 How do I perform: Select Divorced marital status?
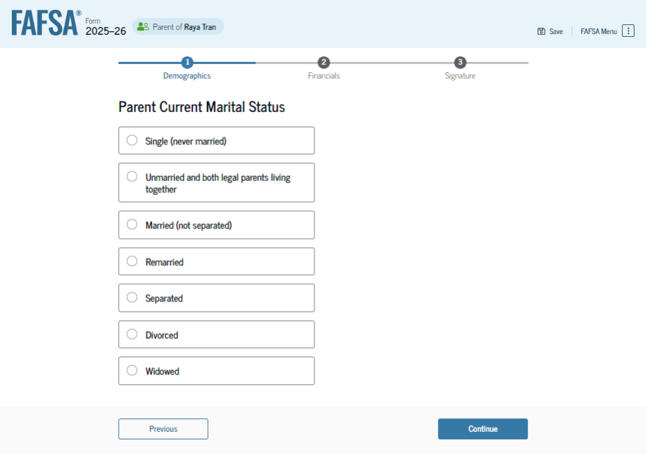tap(132, 335)
